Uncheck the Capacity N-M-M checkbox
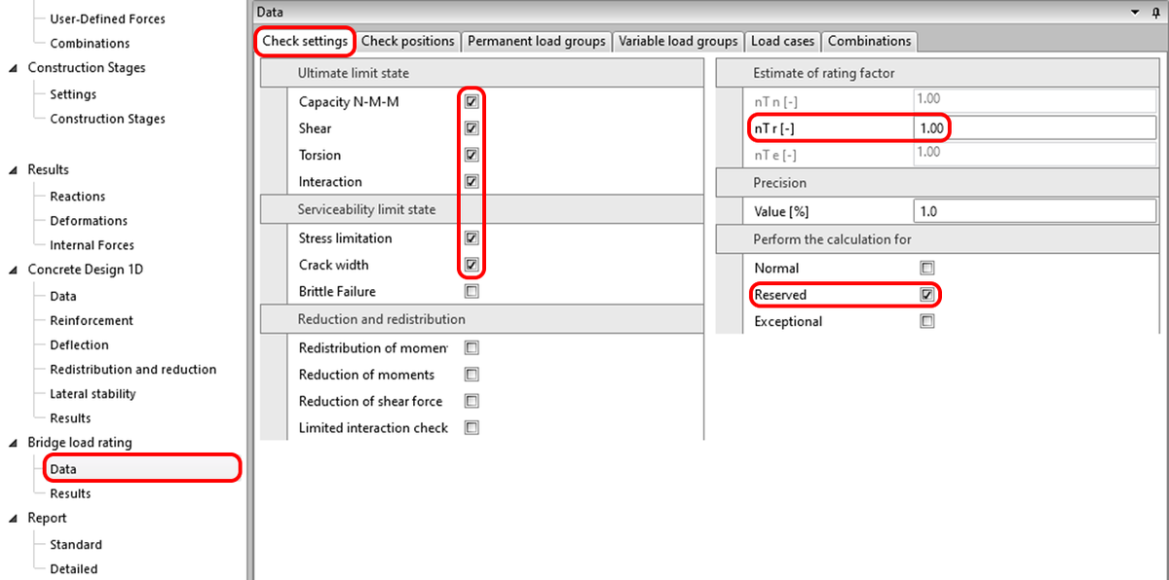 (471, 101)
